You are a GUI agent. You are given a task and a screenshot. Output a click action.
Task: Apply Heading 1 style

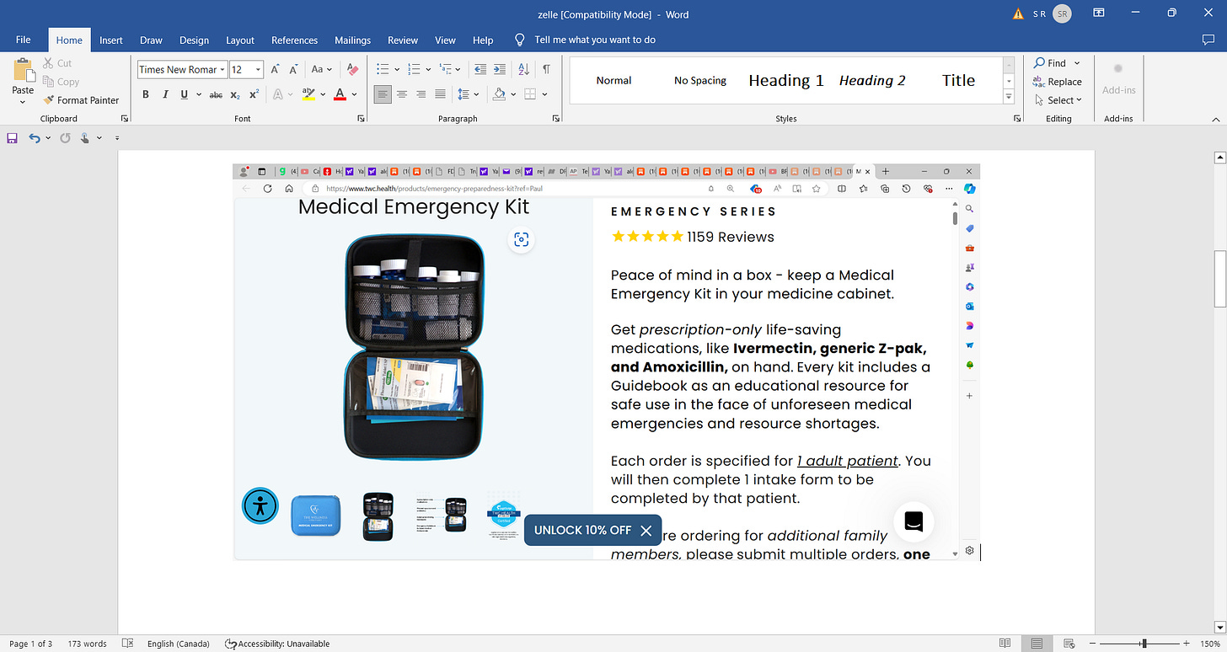coord(785,81)
